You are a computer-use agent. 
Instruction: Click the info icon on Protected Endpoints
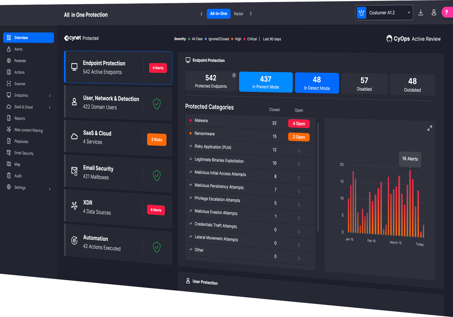point(234,75)
